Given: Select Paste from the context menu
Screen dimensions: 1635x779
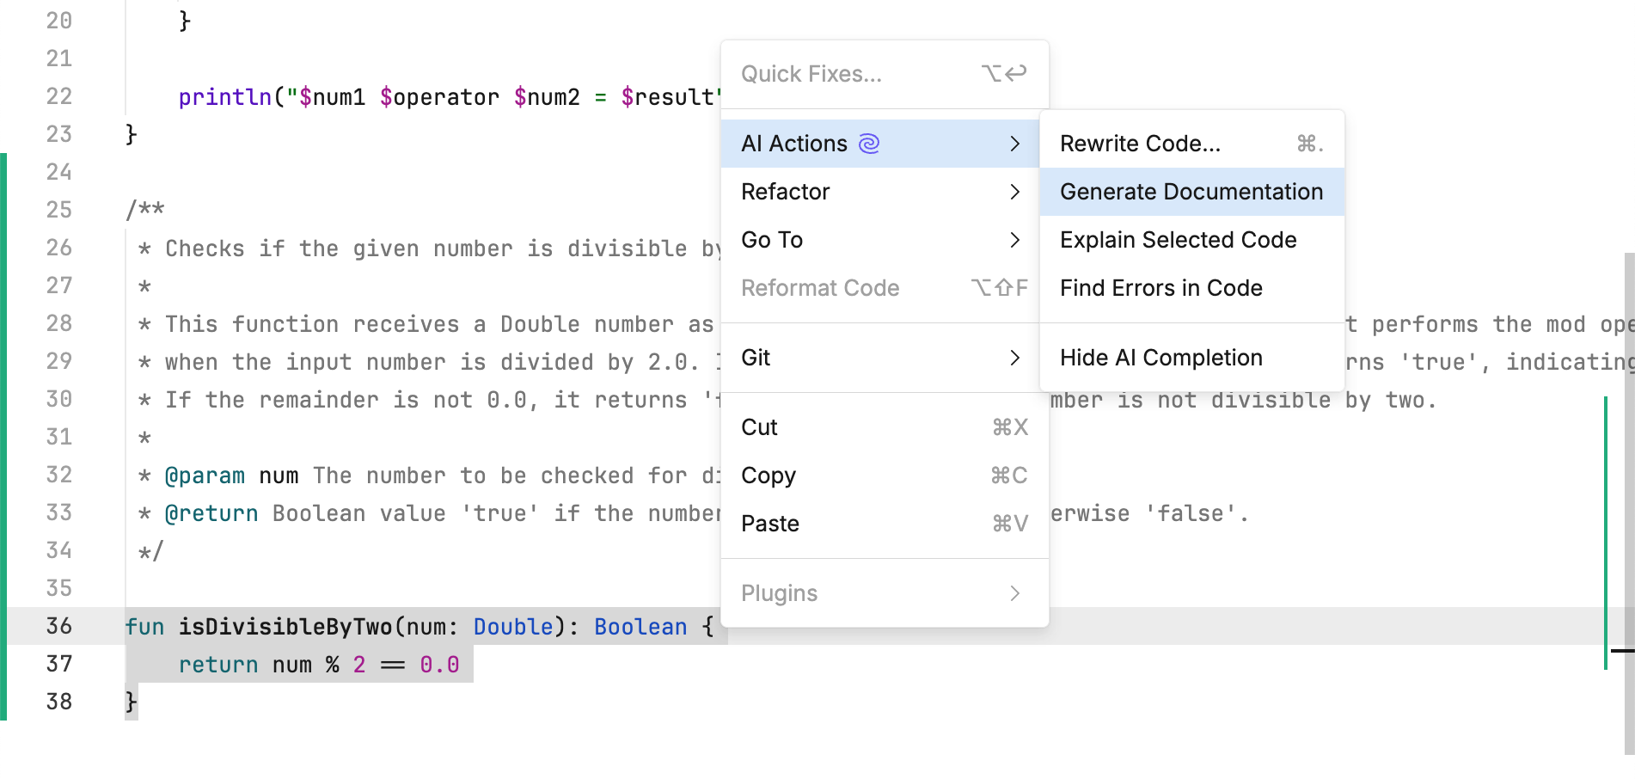Looking at the screenshot, I should click(769, 523).
